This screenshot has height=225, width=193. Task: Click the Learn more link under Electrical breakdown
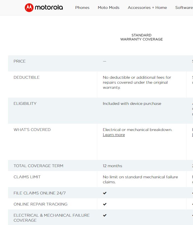114,135
